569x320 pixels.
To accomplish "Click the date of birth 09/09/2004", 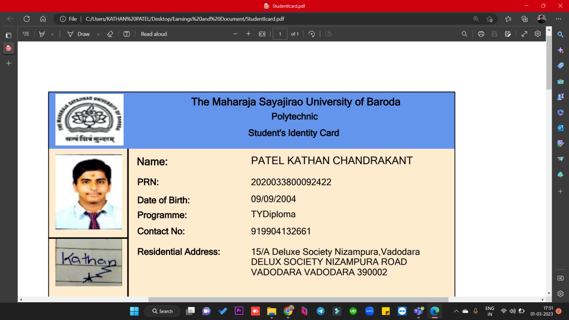I will click(x=273, y=199).
